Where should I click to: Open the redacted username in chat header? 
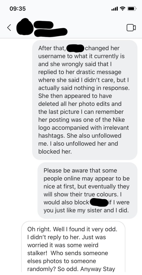coord(43,25)
